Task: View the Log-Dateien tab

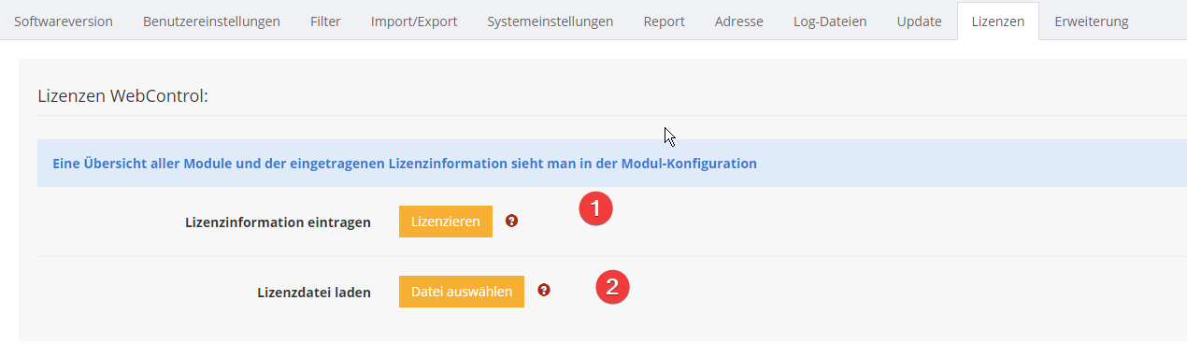Action: (830, 21)
